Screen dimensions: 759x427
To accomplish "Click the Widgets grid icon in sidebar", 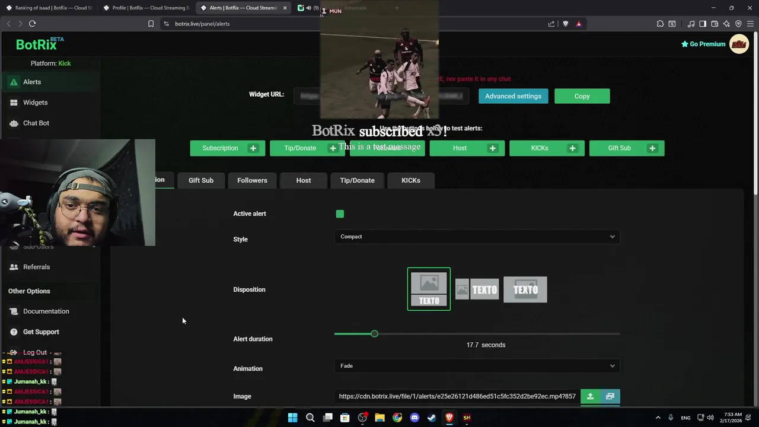I will tap(14, 103).
